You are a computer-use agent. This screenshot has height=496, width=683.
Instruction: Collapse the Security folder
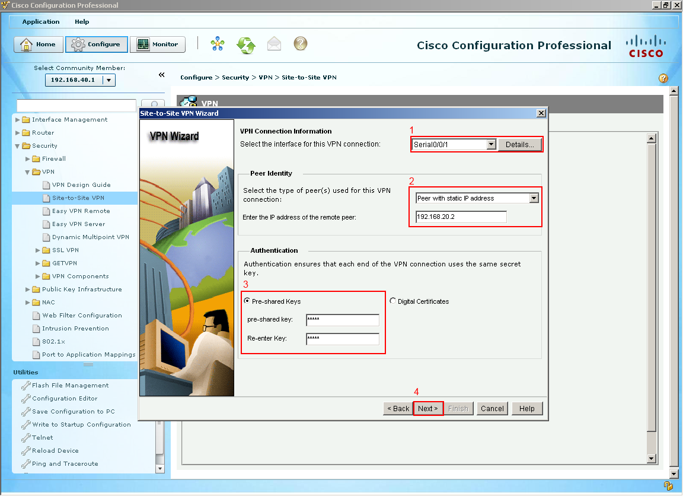[17, 146]
